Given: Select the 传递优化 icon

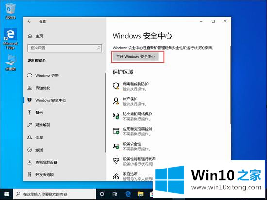Looking at the screenshot, I should tap(30, 88).
